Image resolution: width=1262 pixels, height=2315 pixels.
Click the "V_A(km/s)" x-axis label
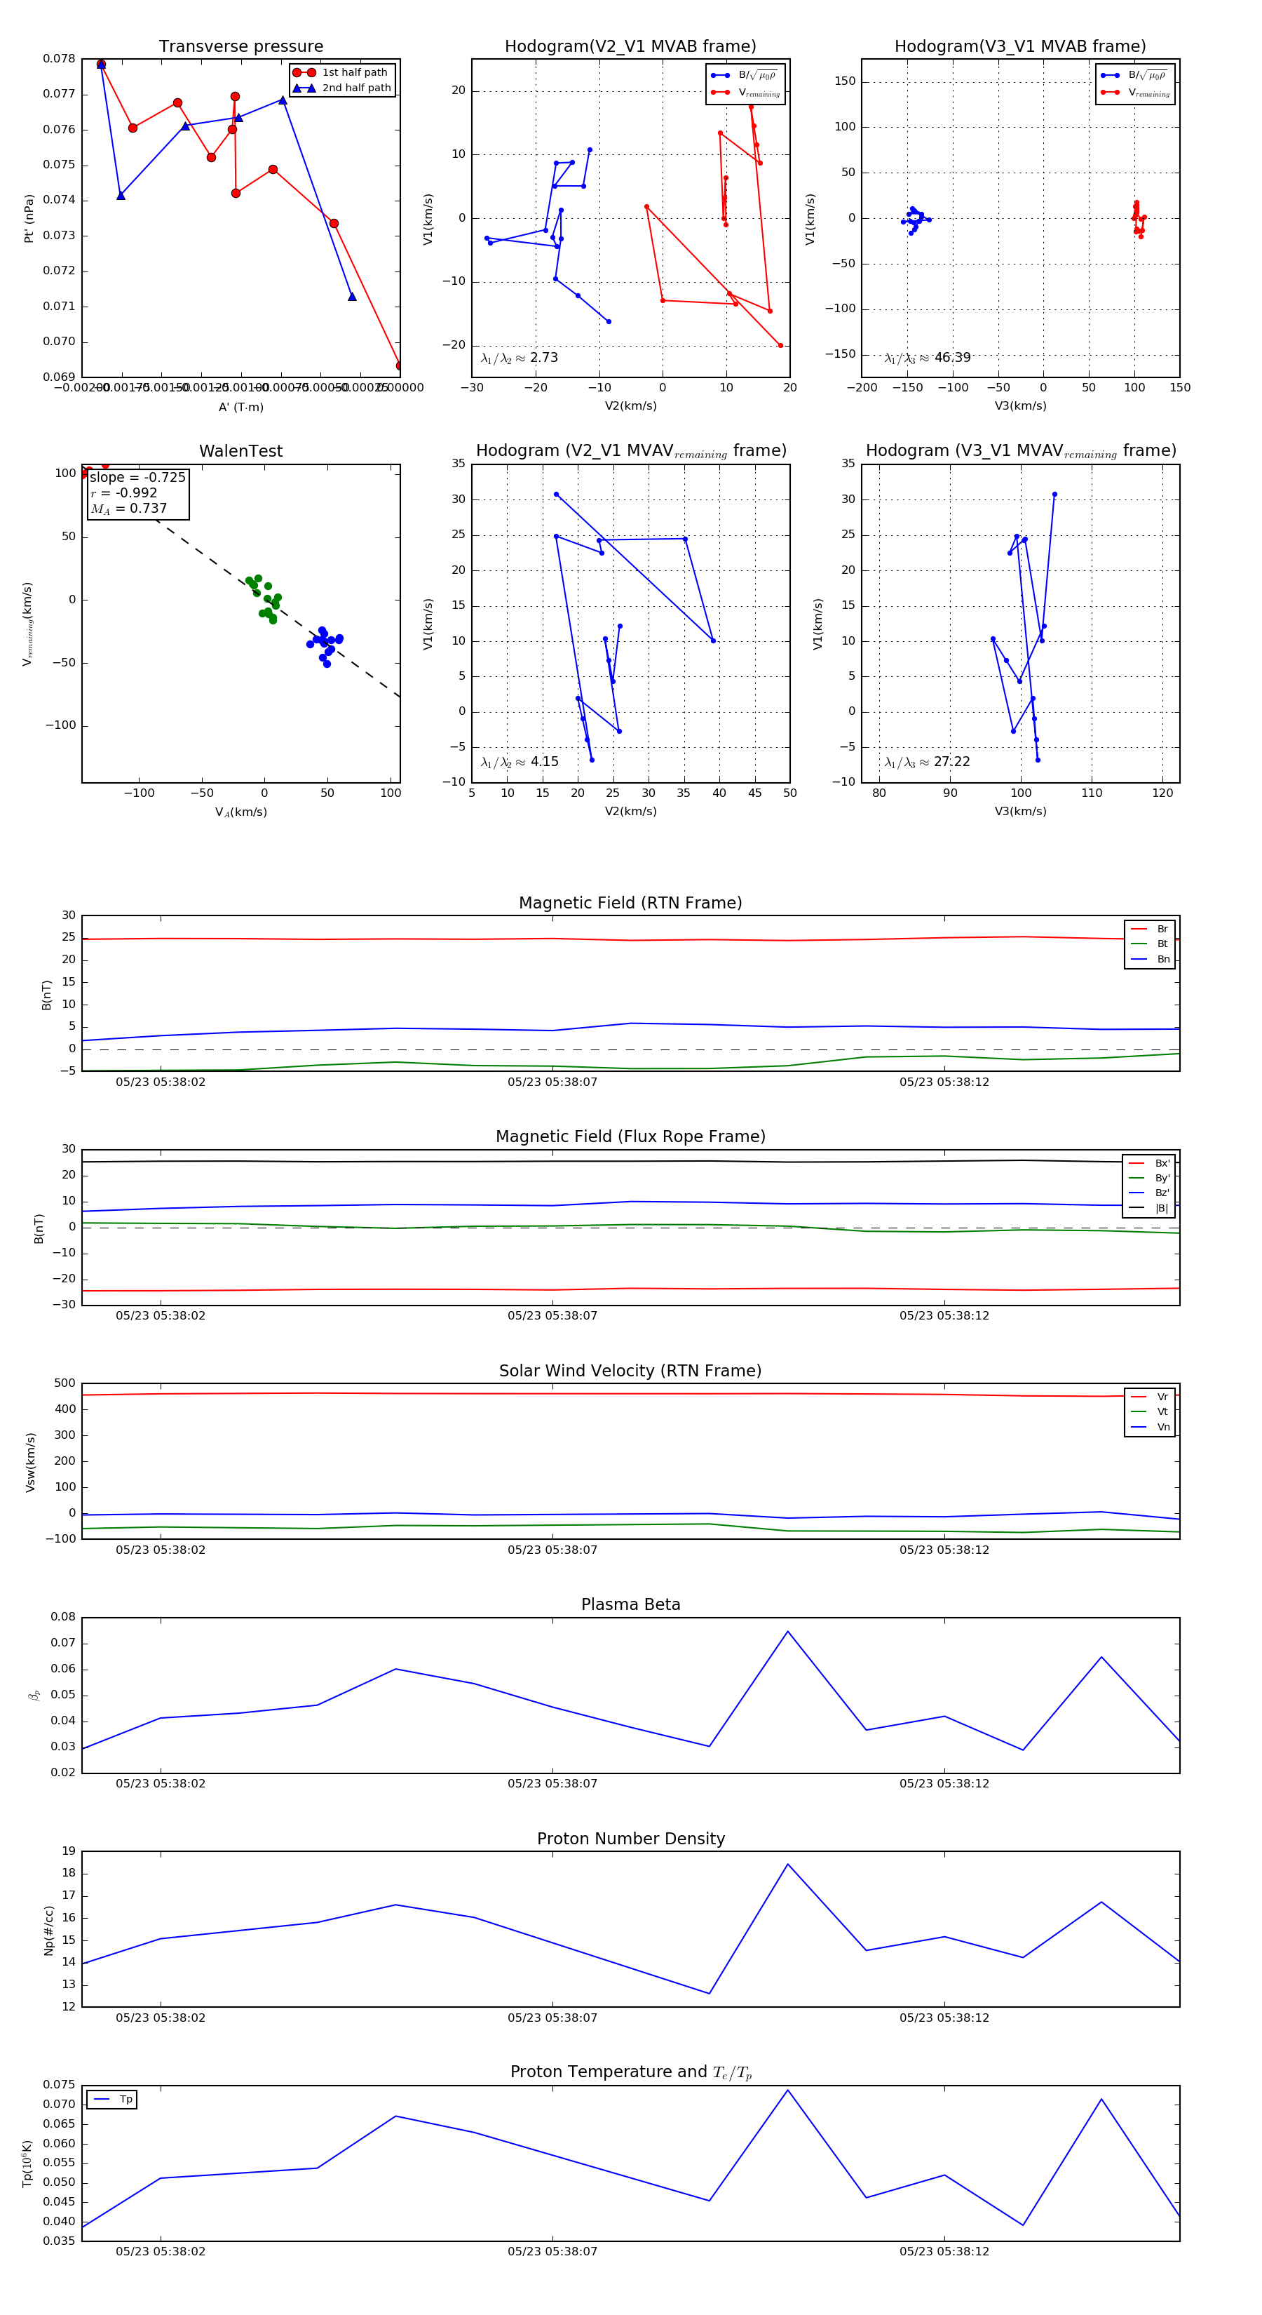(240, 812)
